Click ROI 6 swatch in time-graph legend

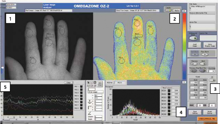[81, 102]
